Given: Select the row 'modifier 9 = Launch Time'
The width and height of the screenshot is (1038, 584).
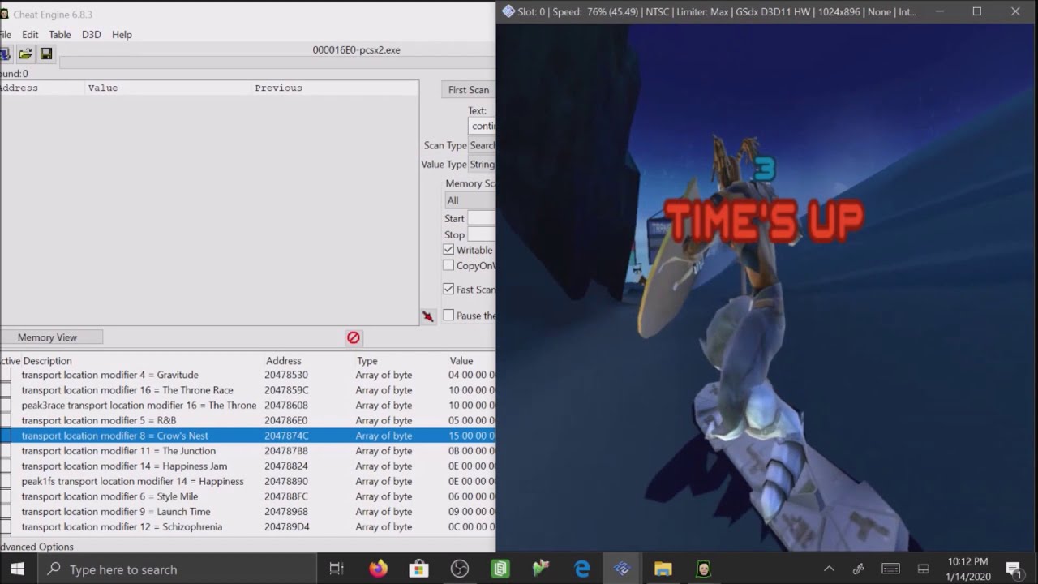Looking at the screenshot, I should pos(247,512).
